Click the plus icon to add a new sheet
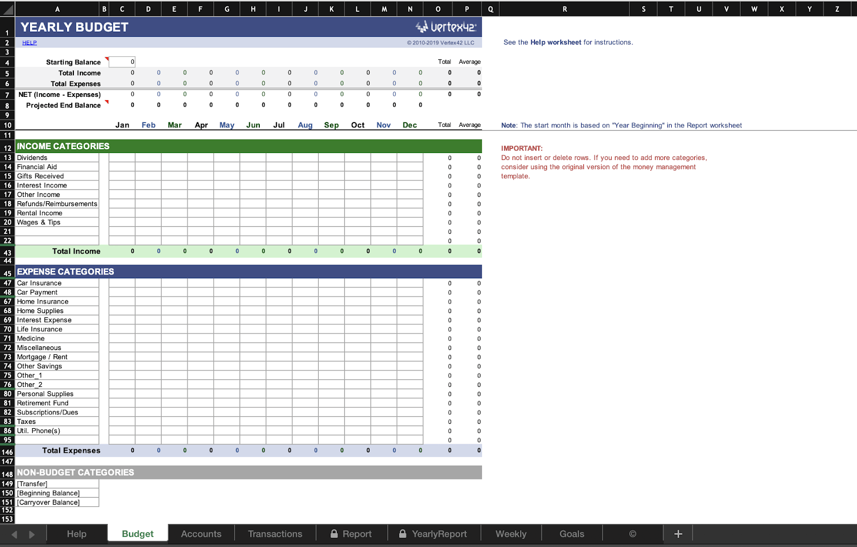The image size is (857, 547). (x=678, y=534)
